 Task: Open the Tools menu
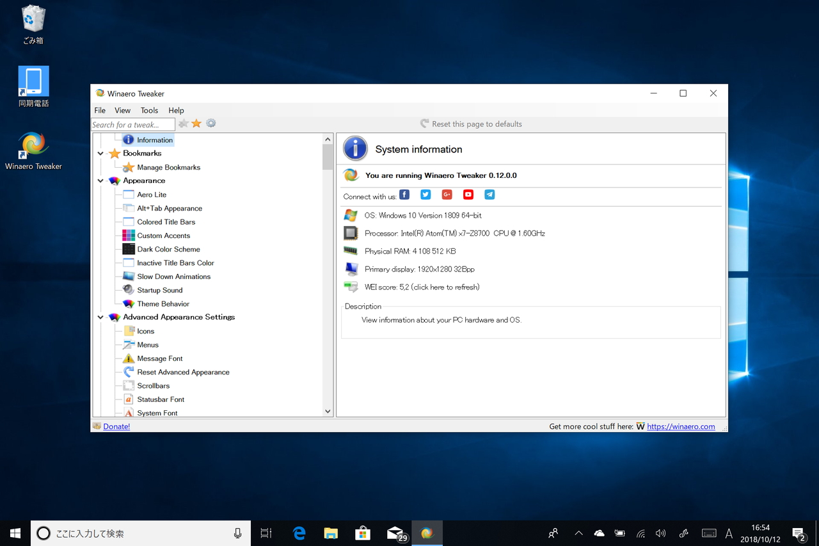click(149, 110)
